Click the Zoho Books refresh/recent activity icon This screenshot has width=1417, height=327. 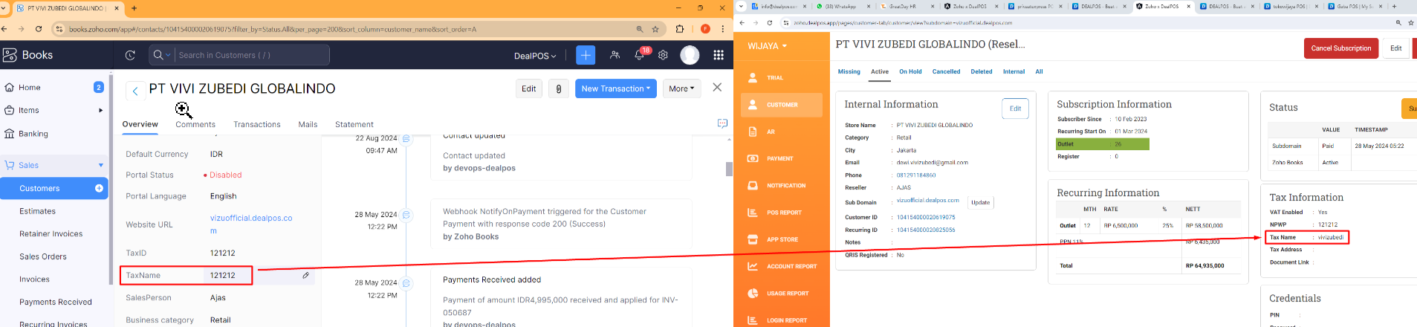click(x=130, y=55)
